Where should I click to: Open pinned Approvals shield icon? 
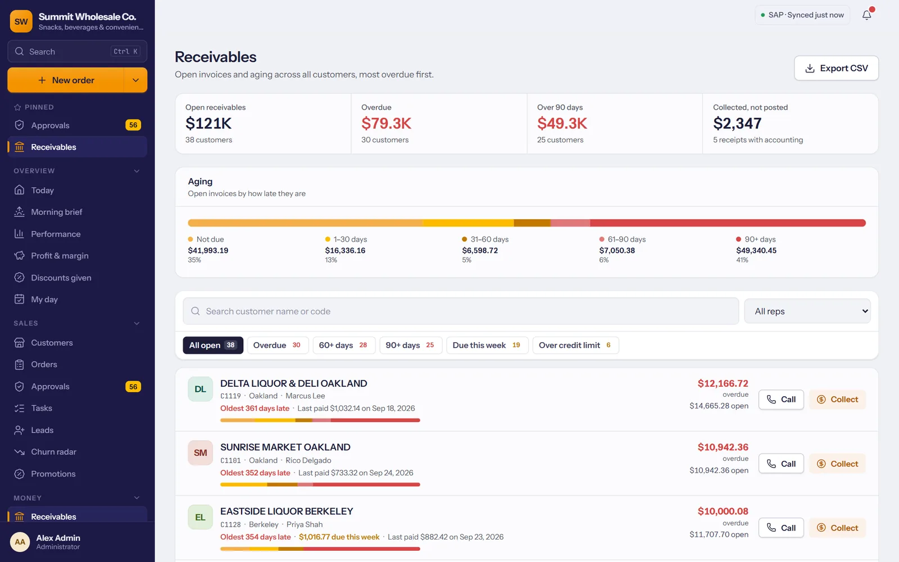click(x=20, y=125)
